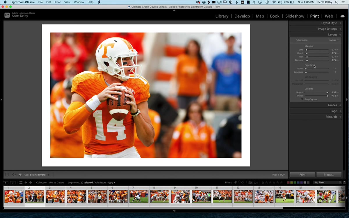Show the left panel group arrow

[x=1, y=99]
